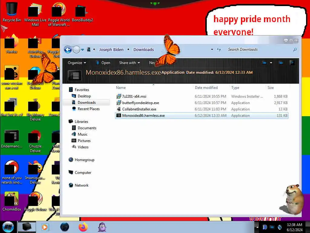The width and height of the screenshot is (310, 233).
Task: Open recent pages dropdown beside navigation arrows
Action: click(82, 50)
